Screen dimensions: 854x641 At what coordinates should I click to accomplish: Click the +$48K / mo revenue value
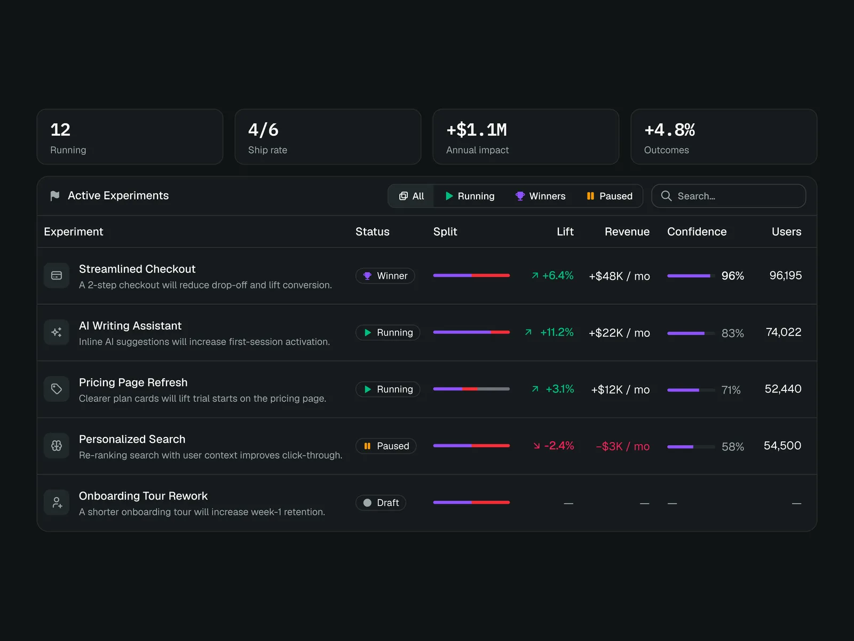click(619, 276)
